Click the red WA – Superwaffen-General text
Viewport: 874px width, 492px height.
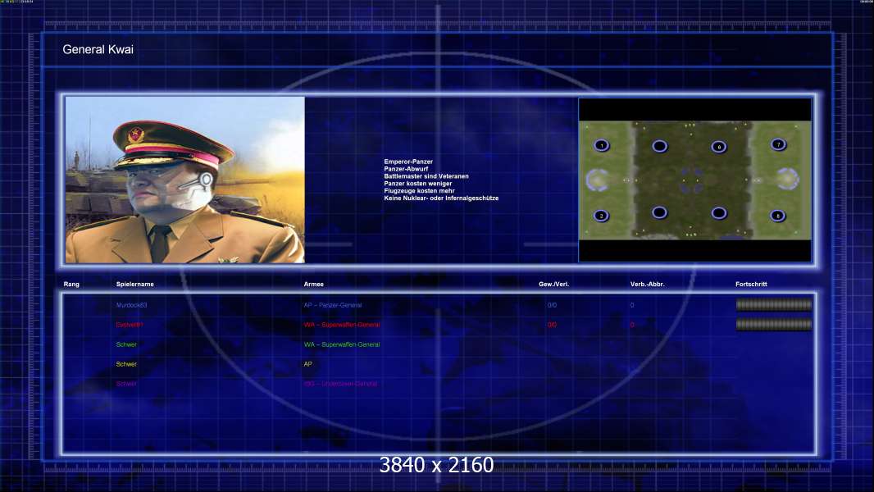(342, 325)
